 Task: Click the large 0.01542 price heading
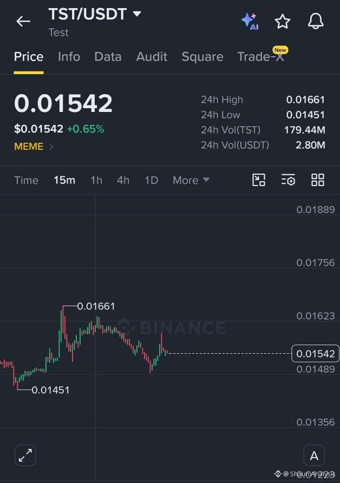click(x=63, y=103)
